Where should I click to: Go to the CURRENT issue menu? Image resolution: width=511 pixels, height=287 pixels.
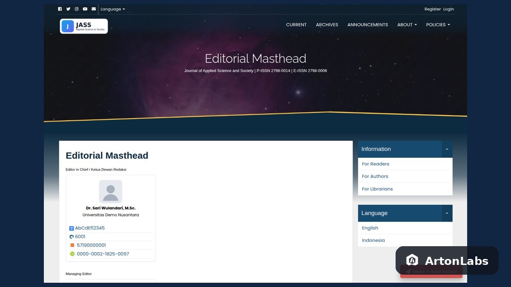tap(296, 25)
